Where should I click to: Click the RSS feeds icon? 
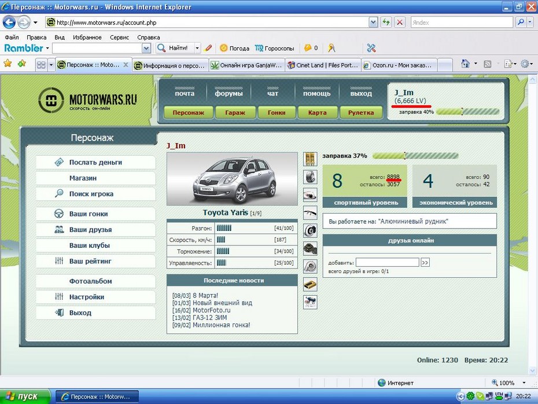coord(487,64)
